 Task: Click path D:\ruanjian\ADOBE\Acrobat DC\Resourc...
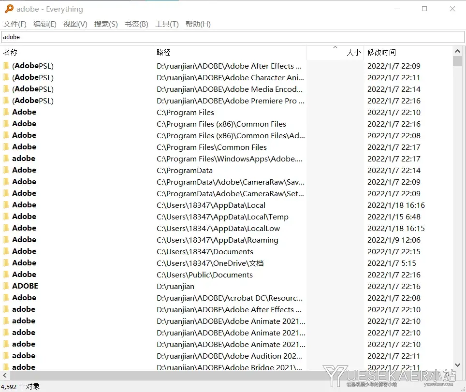[230, 298]
